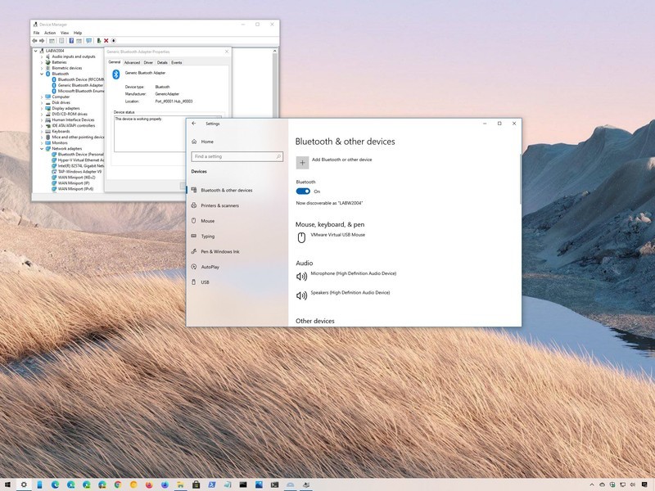Click the Settings window vertical scrollbar
The height and width of the screenshot is (491, 655).
pyautogui.click(x=520, y=179)
